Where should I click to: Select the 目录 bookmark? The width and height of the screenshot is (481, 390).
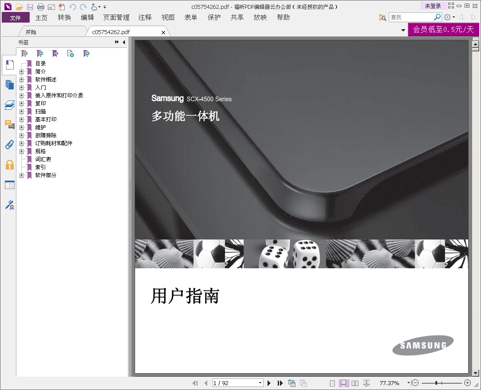tap(40, 63)
